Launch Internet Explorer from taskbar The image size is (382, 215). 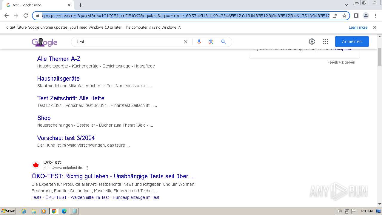point(24,211)
